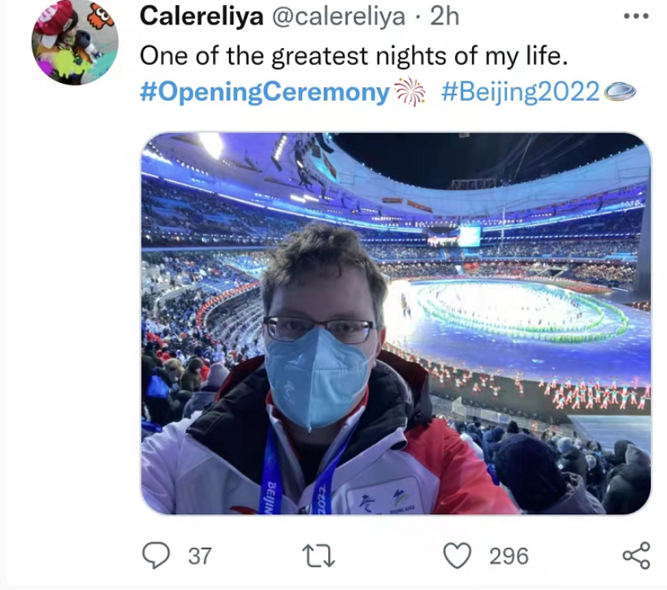Open the three-dot more options menu

635,16
